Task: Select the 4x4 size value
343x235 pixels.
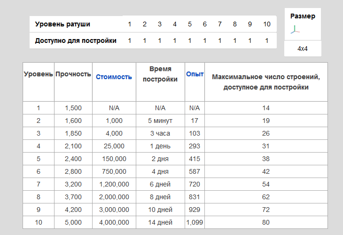Action: pos(303,49)
